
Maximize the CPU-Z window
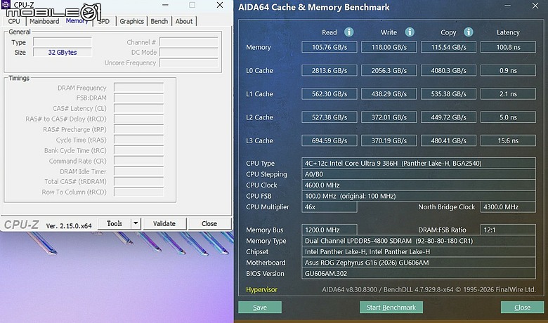click(193, 5)
